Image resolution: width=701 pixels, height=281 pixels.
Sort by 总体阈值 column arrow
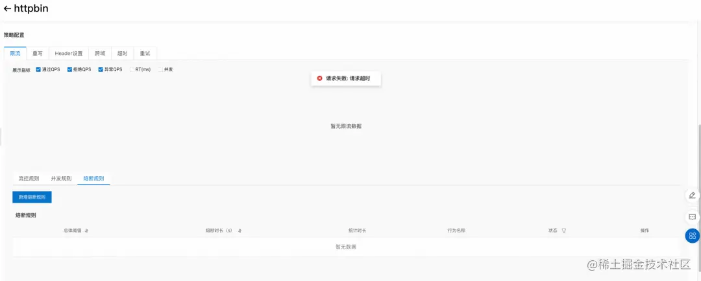[x=86, y=230]
